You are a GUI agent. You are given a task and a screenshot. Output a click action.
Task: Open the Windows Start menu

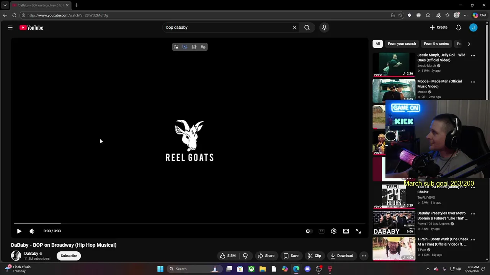160,269
